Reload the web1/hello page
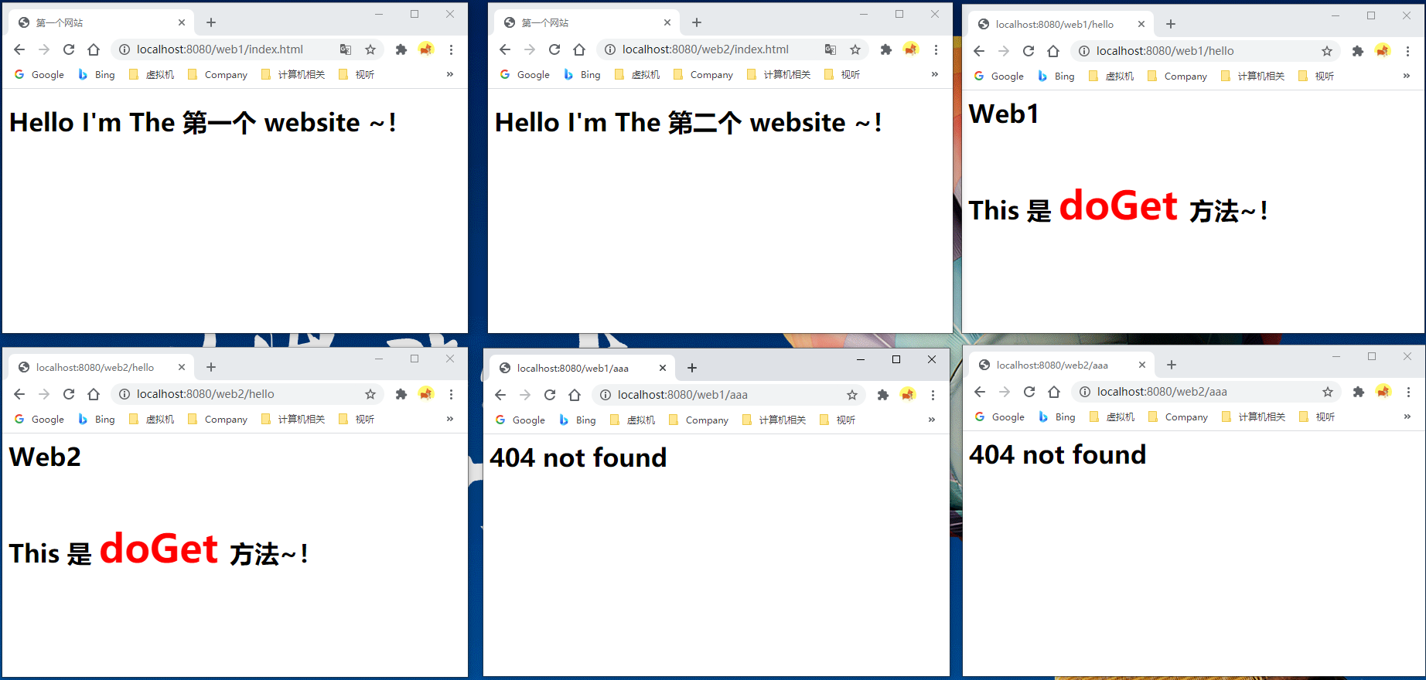This screenshot has height=680, width=1426. pyautogui.click(x=1029, y=51)
